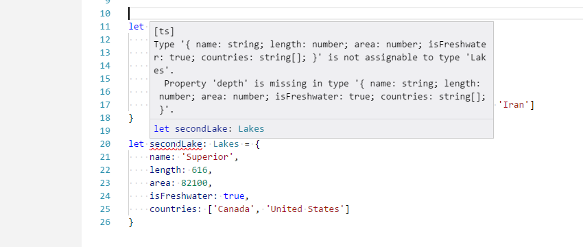Click the 'Superior' string value

(207, 156)
